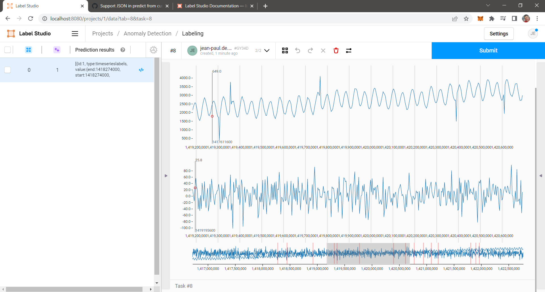Screen dimensions: 545x292
Task: Open the hamburger navigation menu
Action: click(75, 33)
